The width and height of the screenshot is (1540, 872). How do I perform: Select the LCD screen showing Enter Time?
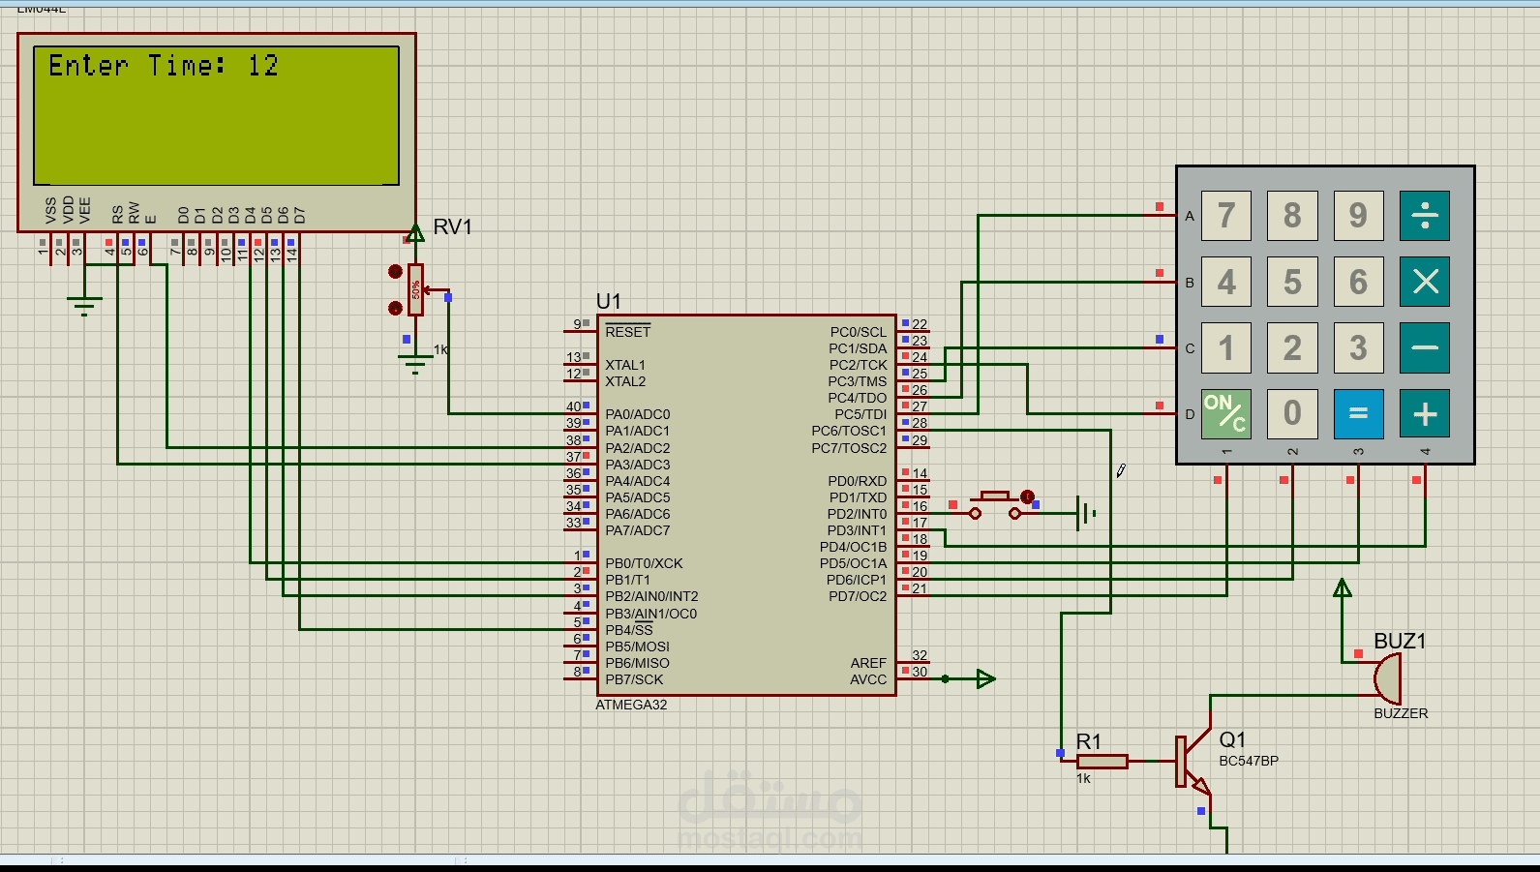pos(217,115)
